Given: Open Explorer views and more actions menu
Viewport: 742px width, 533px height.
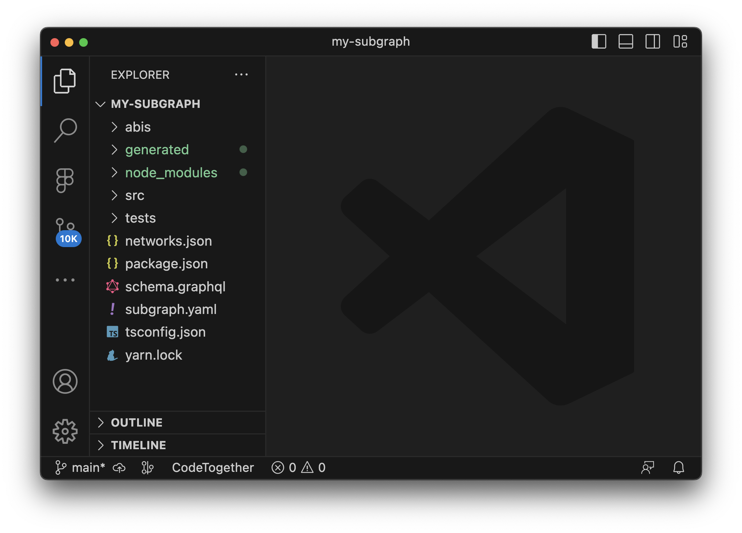Looking at the screenshot, I should pyautogui.click(x=241, y=75).
